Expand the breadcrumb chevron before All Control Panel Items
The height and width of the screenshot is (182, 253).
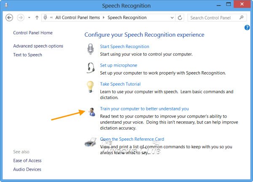coord(51,18)
